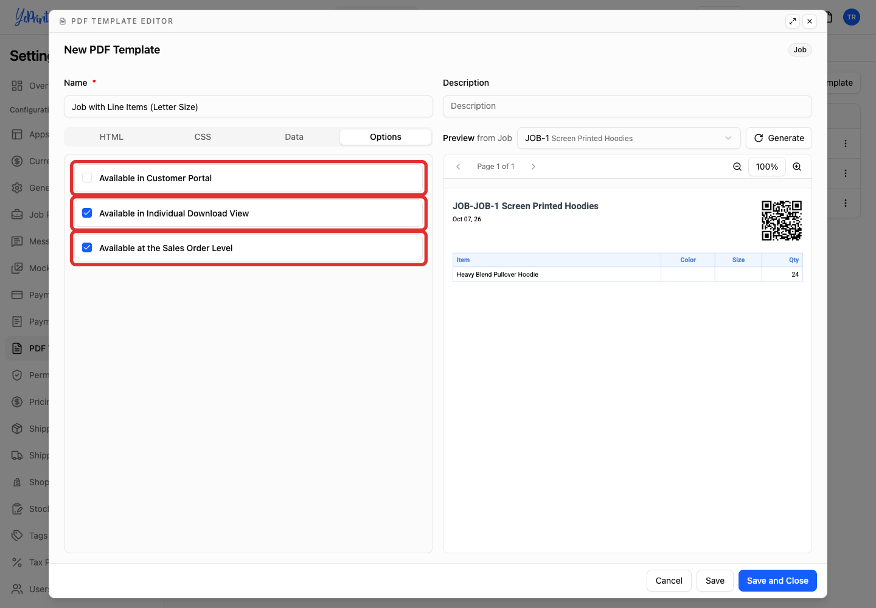Switch to the CSS tab

click(203, 137)
